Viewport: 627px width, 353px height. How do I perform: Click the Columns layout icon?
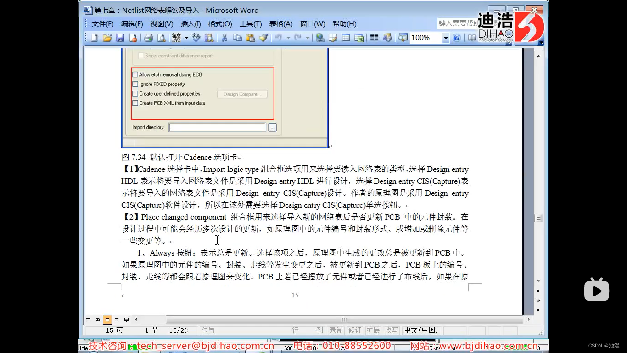coord(374,38)
